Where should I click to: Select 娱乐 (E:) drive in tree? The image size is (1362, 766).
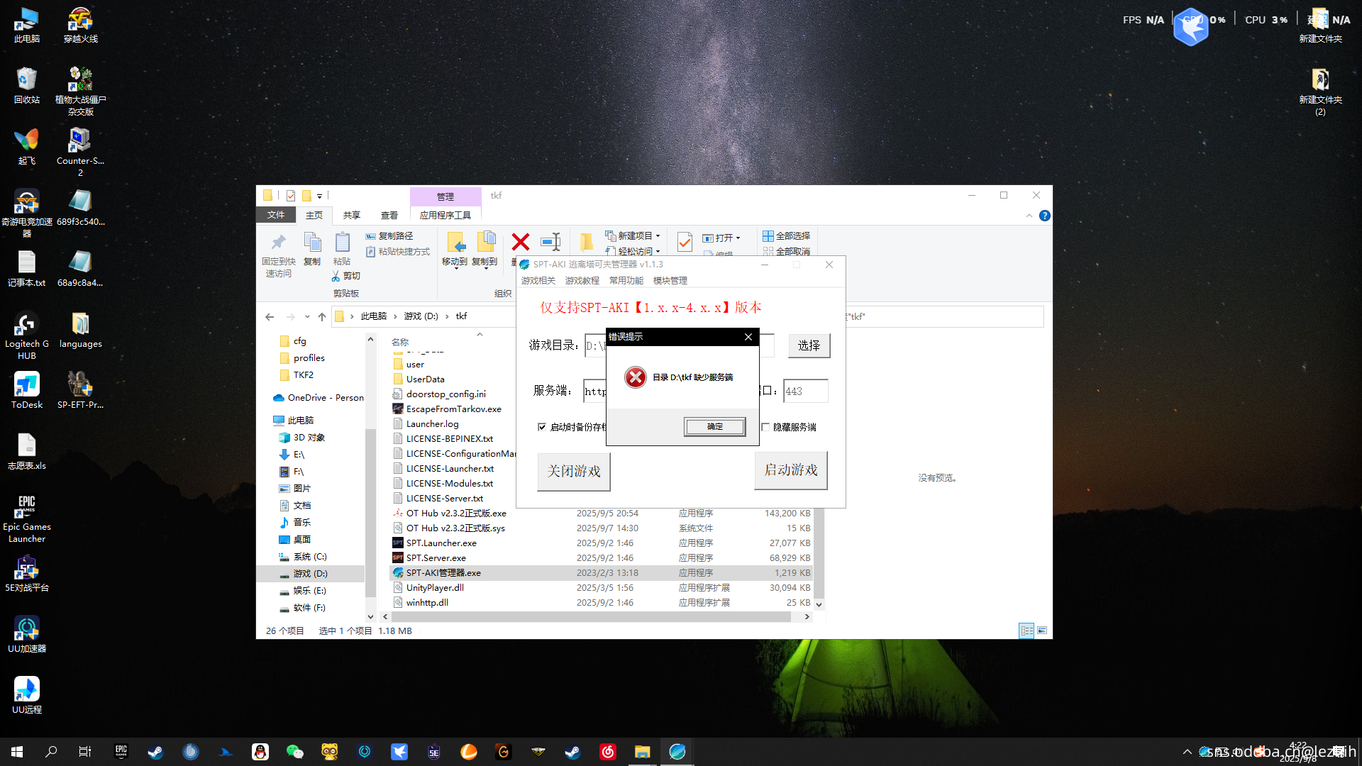click(x=310, y=591)
